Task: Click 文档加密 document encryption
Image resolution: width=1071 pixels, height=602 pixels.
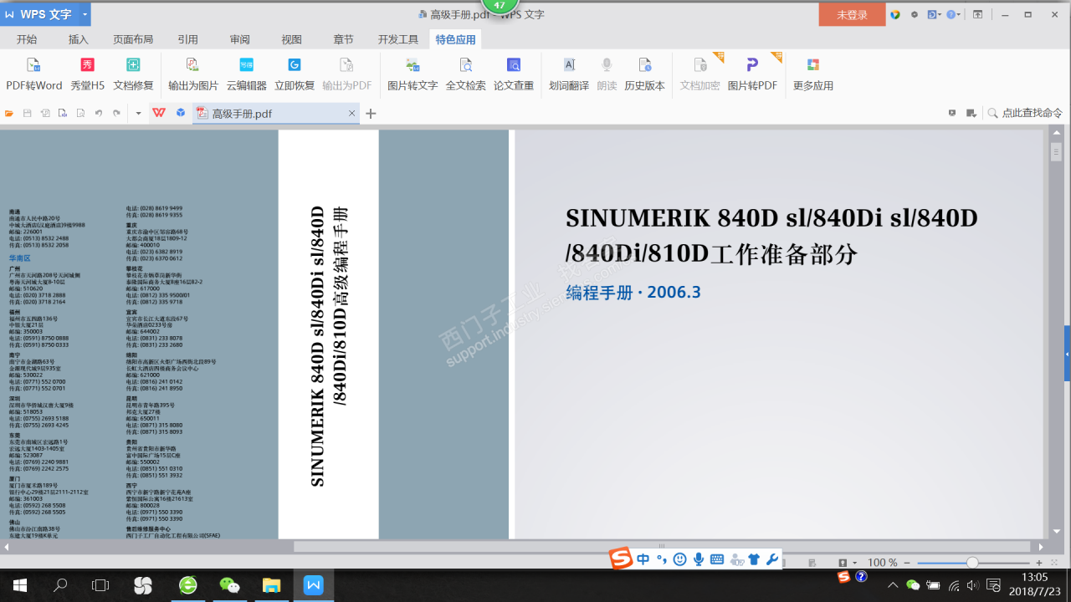Action: coord(699,74)
